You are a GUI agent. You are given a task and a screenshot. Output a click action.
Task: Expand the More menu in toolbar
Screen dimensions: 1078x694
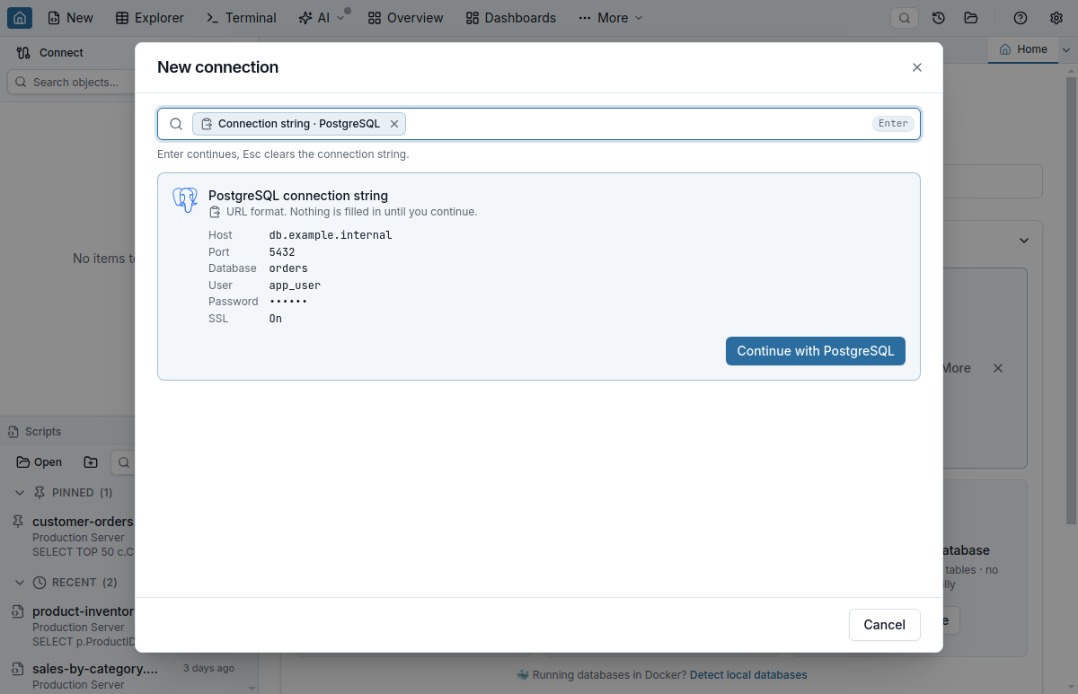click(611, 18)
